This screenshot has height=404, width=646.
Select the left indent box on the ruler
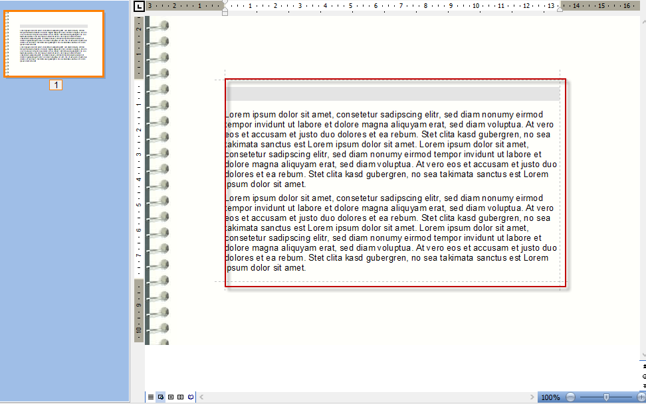pyautogui.click(x=225, y=13)
